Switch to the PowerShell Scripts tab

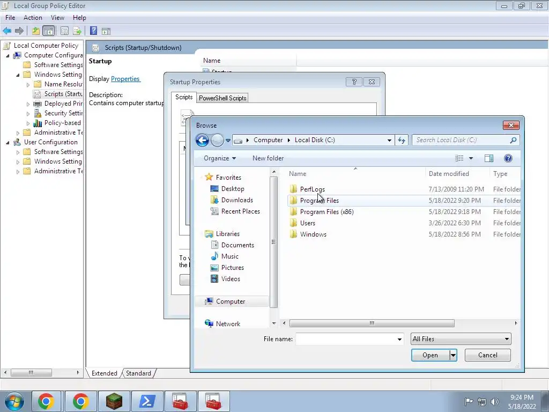point(222,98)
